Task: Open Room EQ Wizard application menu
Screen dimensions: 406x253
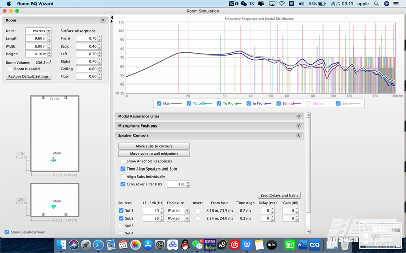Action: [x=35, y=4]
